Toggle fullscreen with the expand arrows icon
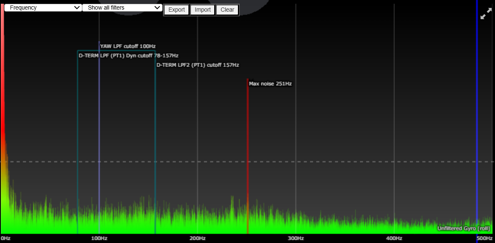The width and height of the screenshot is (495, 243). pyautogui.click(x=485, y=13)
